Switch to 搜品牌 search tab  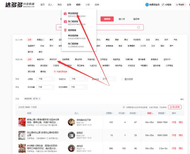[136, 19]
